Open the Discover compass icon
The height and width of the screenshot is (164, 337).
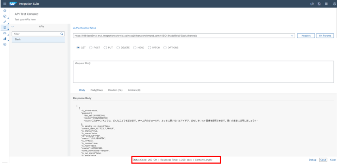(x=5, y=16)
